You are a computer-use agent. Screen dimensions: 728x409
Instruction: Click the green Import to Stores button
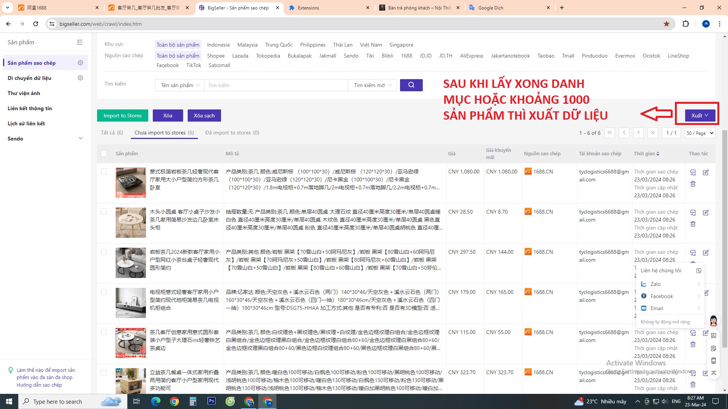[122, 116]
